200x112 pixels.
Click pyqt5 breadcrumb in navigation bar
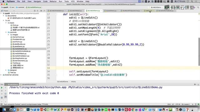click(x=5, y=7)
